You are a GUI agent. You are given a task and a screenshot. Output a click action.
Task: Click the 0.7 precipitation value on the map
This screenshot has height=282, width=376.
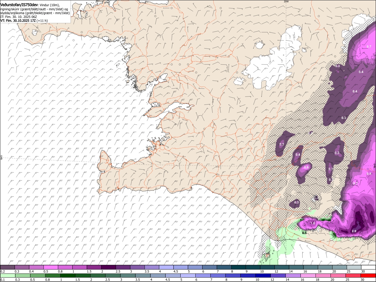[x=369, y=47]
